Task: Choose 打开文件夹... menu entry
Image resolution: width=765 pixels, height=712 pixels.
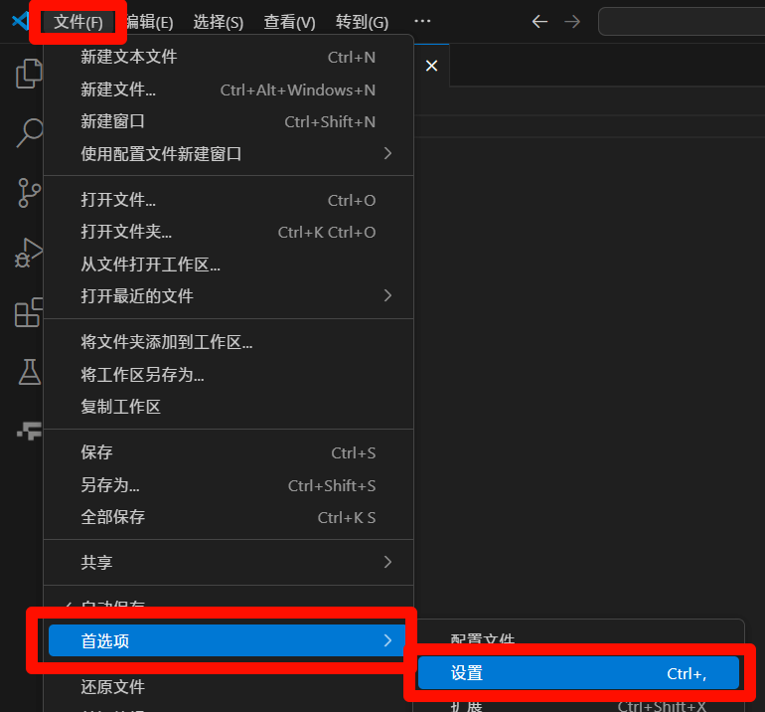Action: click(229, 232)
